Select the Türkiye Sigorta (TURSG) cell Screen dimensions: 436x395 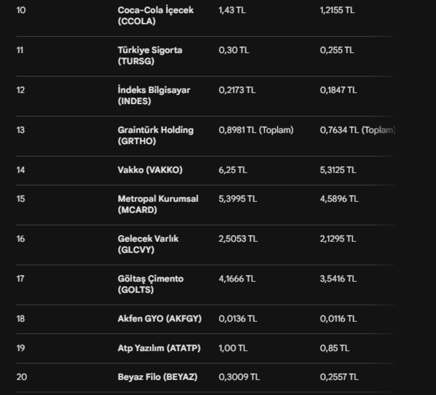click(150, 55)
